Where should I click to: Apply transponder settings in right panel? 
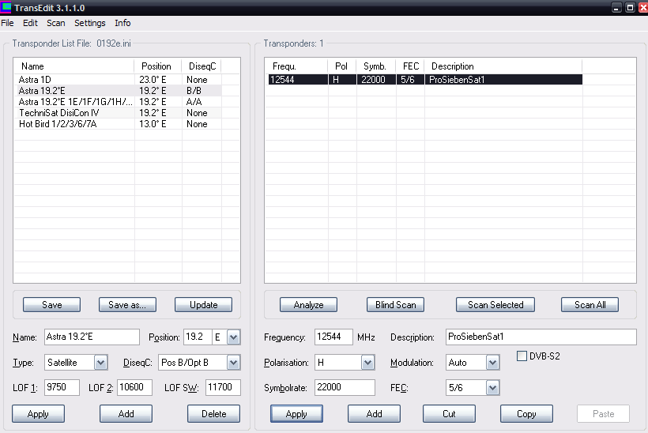tap(296, 413)
